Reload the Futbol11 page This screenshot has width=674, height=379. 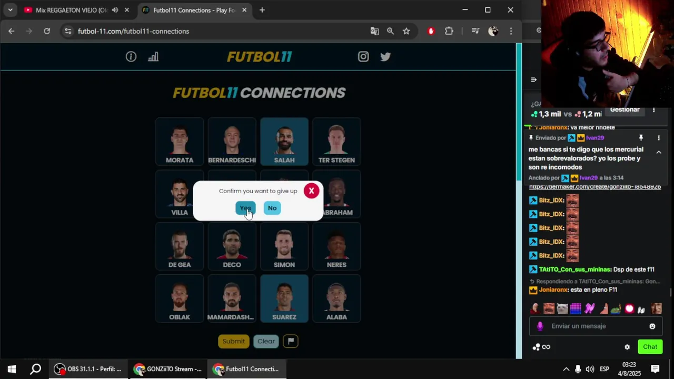point(47,31)
